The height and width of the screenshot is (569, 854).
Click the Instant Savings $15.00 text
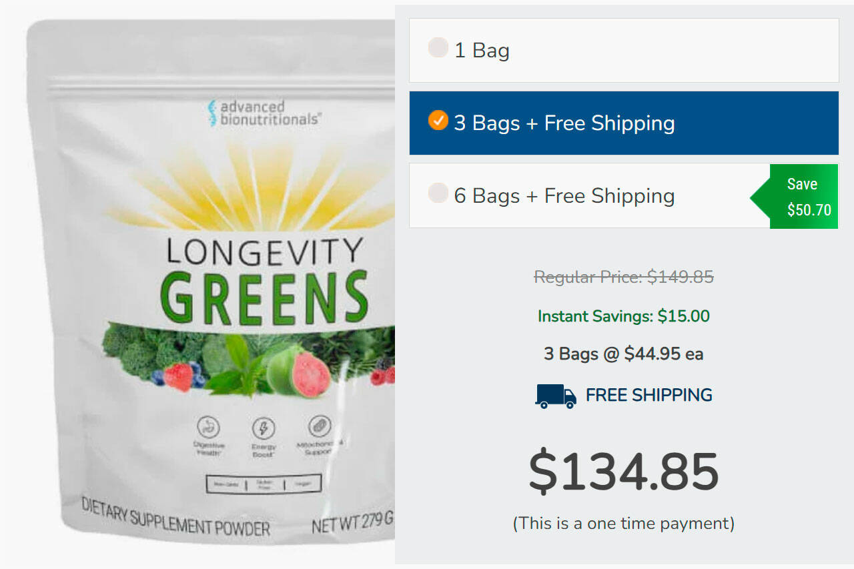[x=623, y=316]
